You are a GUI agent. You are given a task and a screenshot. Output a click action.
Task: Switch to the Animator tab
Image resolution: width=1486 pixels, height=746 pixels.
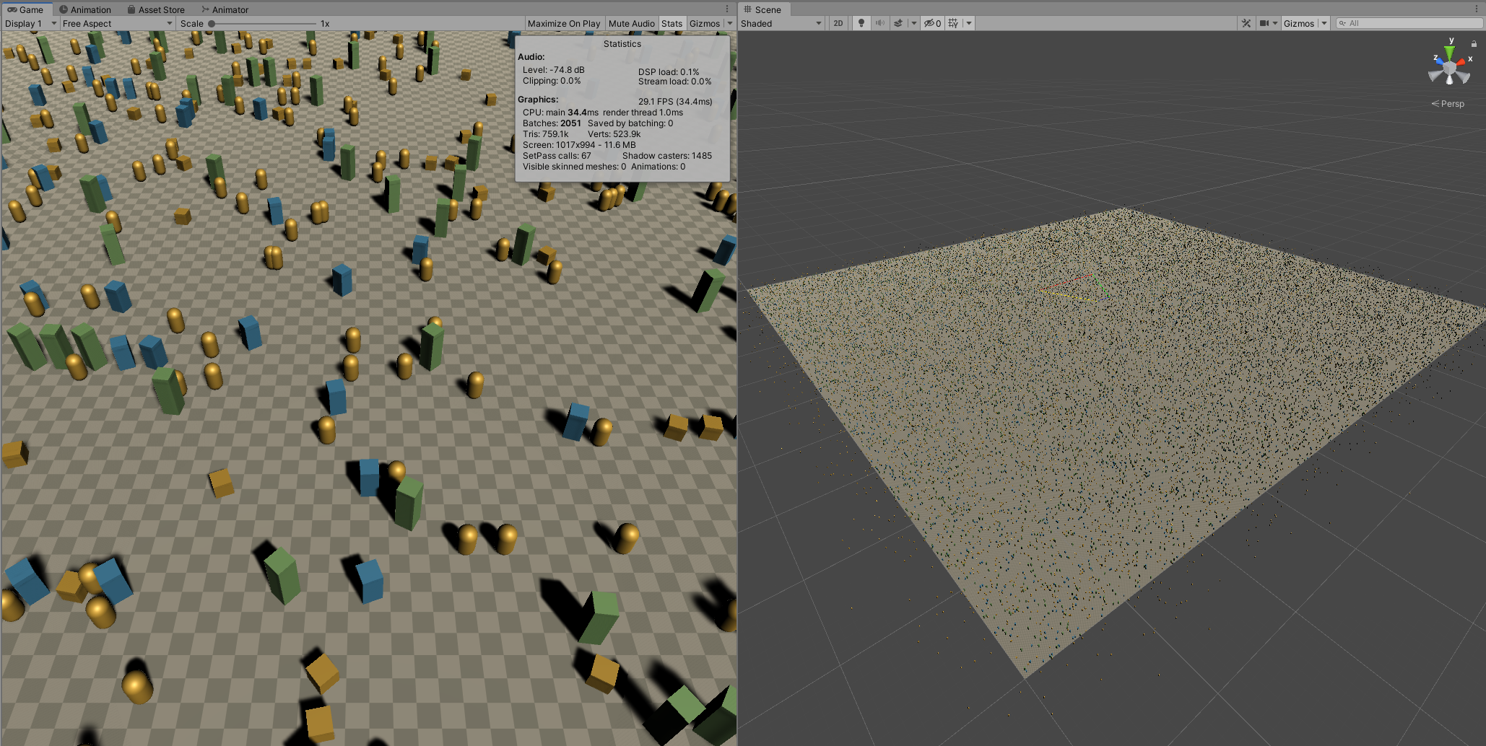tap(225, 9)
